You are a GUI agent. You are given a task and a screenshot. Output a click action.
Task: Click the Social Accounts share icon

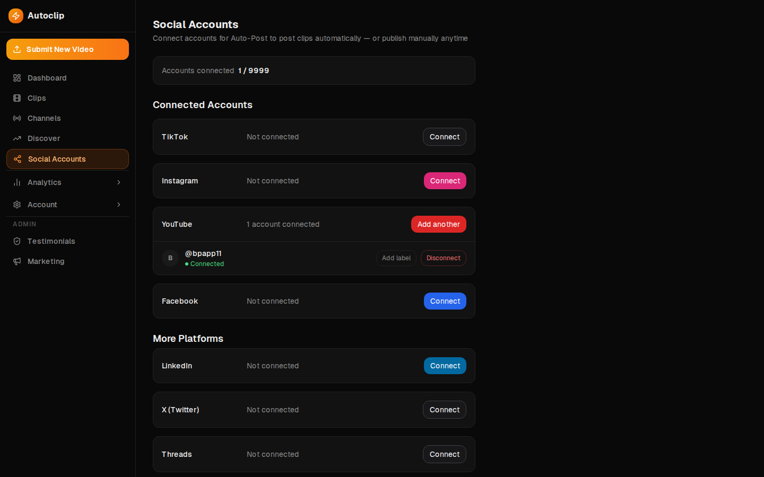tap(18, 159)
